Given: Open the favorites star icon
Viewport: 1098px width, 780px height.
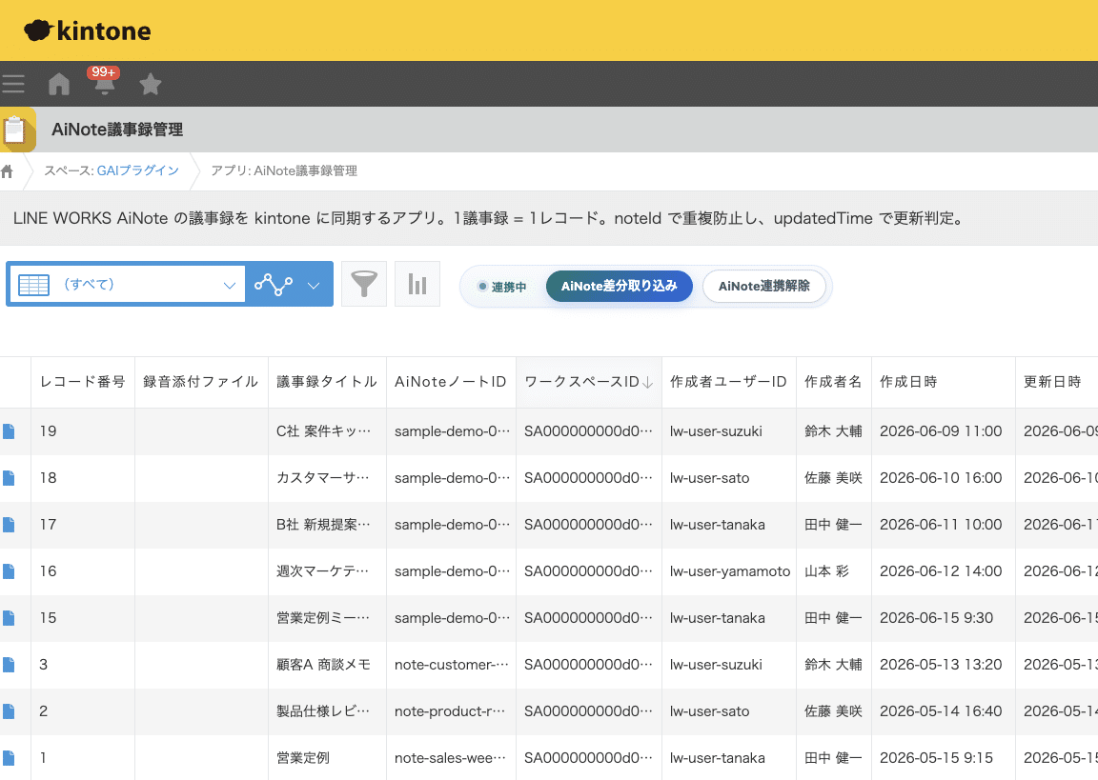Looking at the screenshot, I should click(x=150, y=84).
